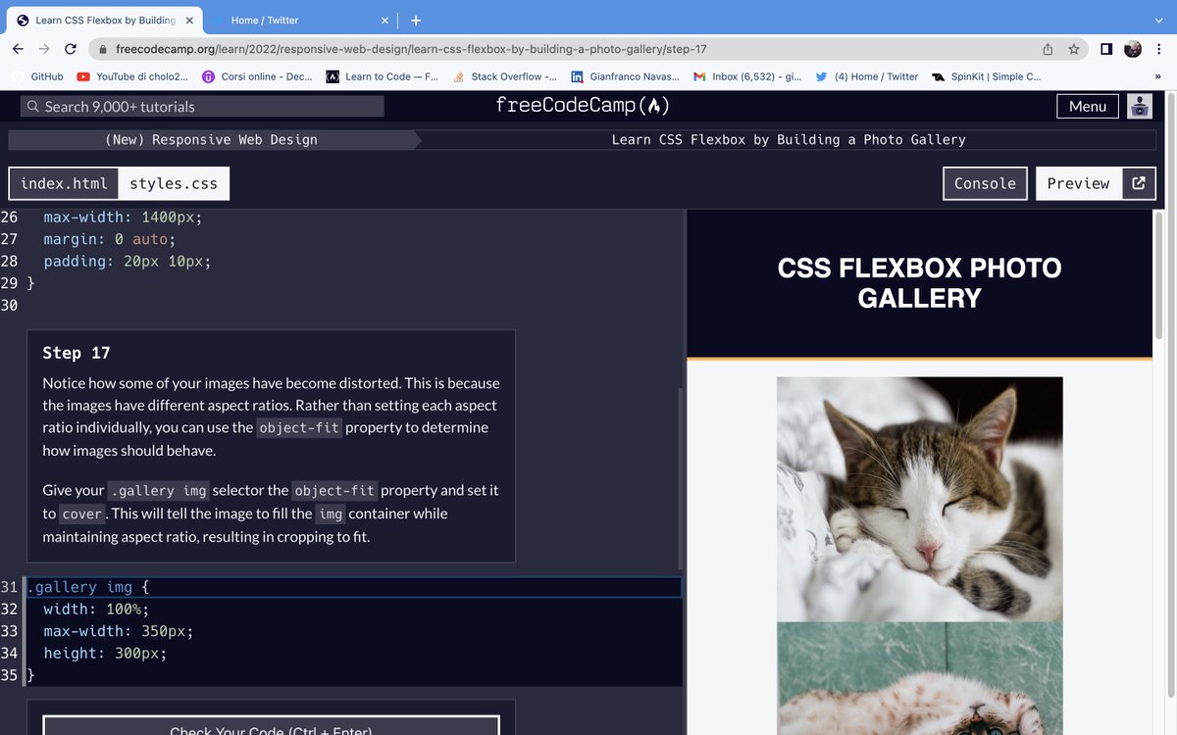Toggle the browser side panel icon
This screenshot has width=1177, height=735.
1105,49
